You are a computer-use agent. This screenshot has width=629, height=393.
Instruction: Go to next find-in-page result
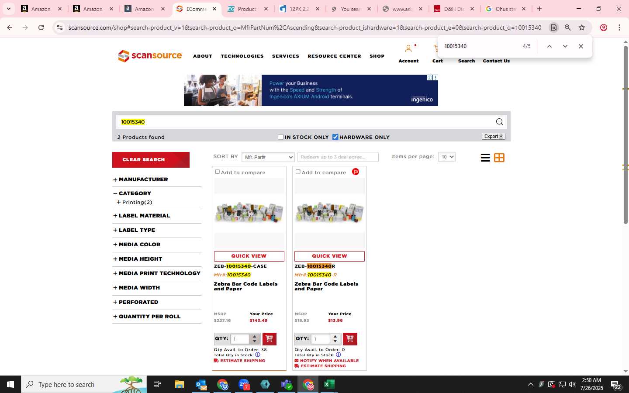[565, 46]
